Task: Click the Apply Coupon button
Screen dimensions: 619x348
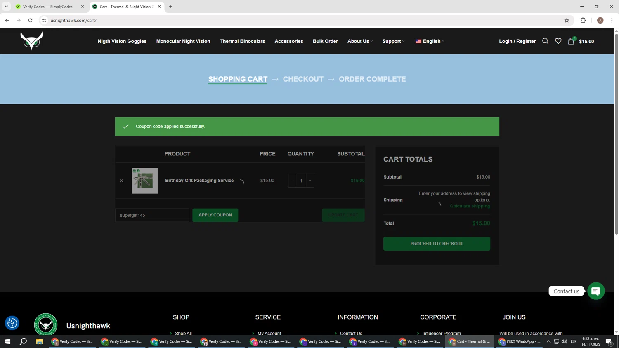Action: [x=215, y=215]
